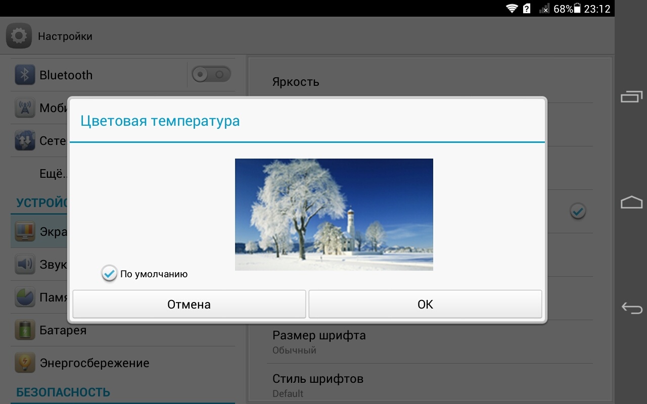Screen dimensions: 647x404
Task: Tap the Wi-Fi status icon in status bar
Action: coord(512,9)
